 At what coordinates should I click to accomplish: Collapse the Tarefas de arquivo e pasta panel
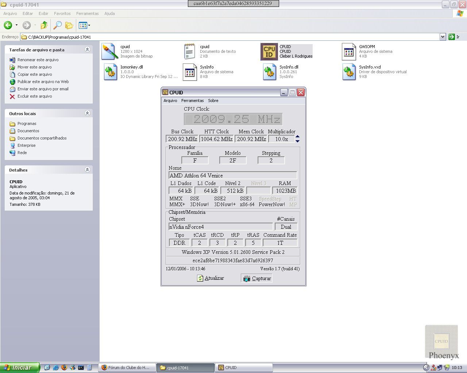tap(87, 50)
